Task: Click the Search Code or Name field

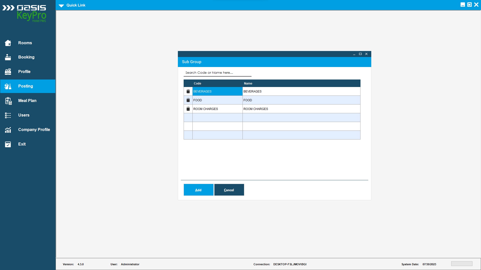Action: point(217,73)
